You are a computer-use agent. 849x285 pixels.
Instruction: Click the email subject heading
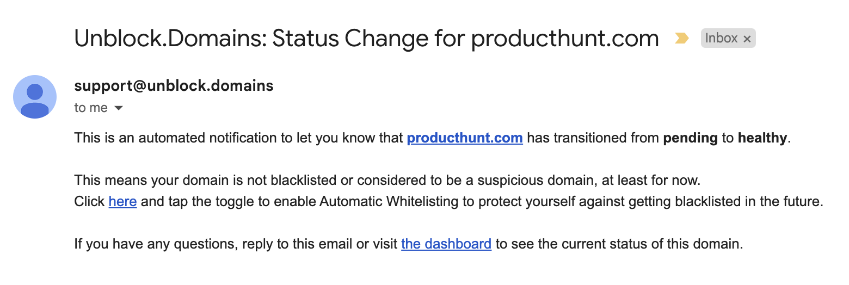366,38
